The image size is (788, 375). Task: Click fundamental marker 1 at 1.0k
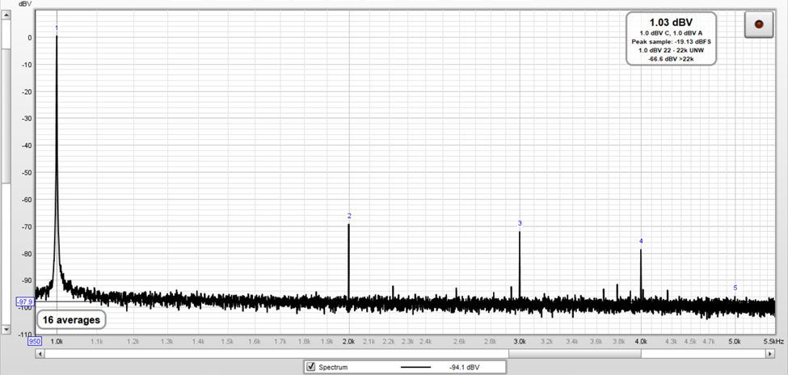click(57, 28)
